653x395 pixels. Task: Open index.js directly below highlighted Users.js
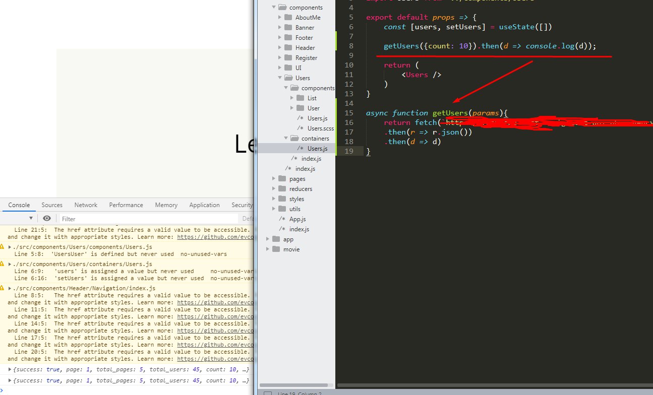(311, 158)
